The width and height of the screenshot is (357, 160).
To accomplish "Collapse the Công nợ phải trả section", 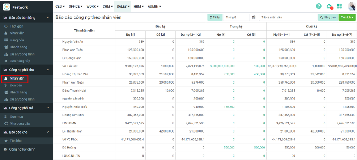I will pyautogui.click(x=48, y=108).
